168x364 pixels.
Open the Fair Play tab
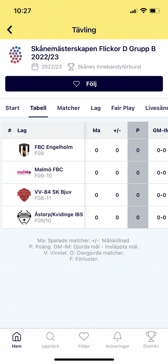tap(123, 108)
